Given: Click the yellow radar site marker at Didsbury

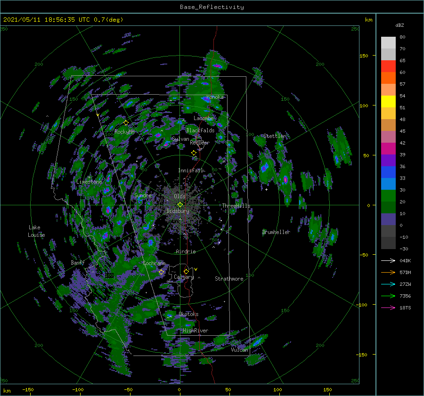Looking at the screenshot, I should [x=180, y=205].
